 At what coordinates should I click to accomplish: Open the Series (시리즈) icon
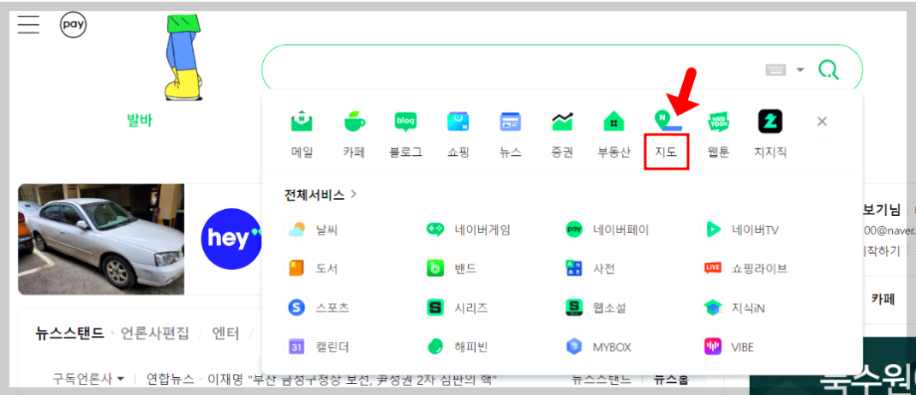click(435, 308)
